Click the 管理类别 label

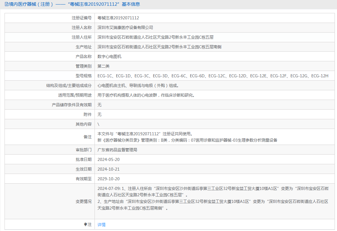click(x=84, y=66)
